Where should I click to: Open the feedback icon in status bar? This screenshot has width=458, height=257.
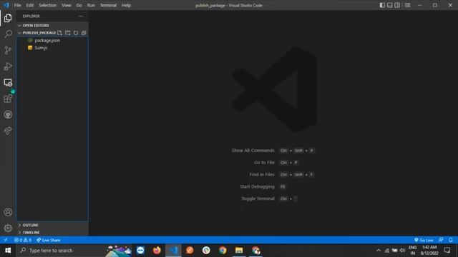click(441, 240)
